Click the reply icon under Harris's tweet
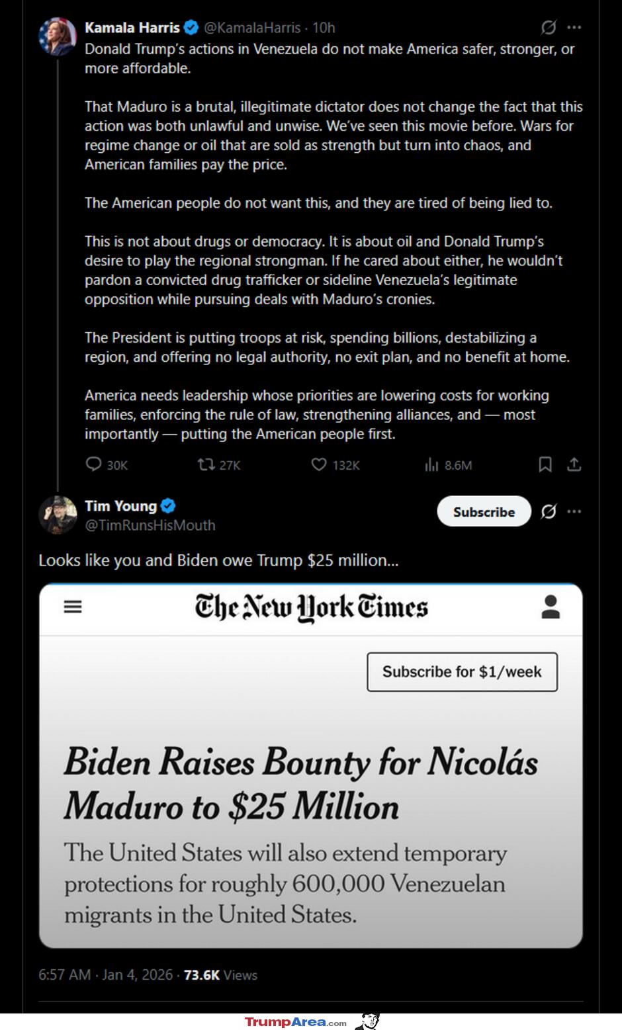622x1030 pixels. [x=94, y=464]
